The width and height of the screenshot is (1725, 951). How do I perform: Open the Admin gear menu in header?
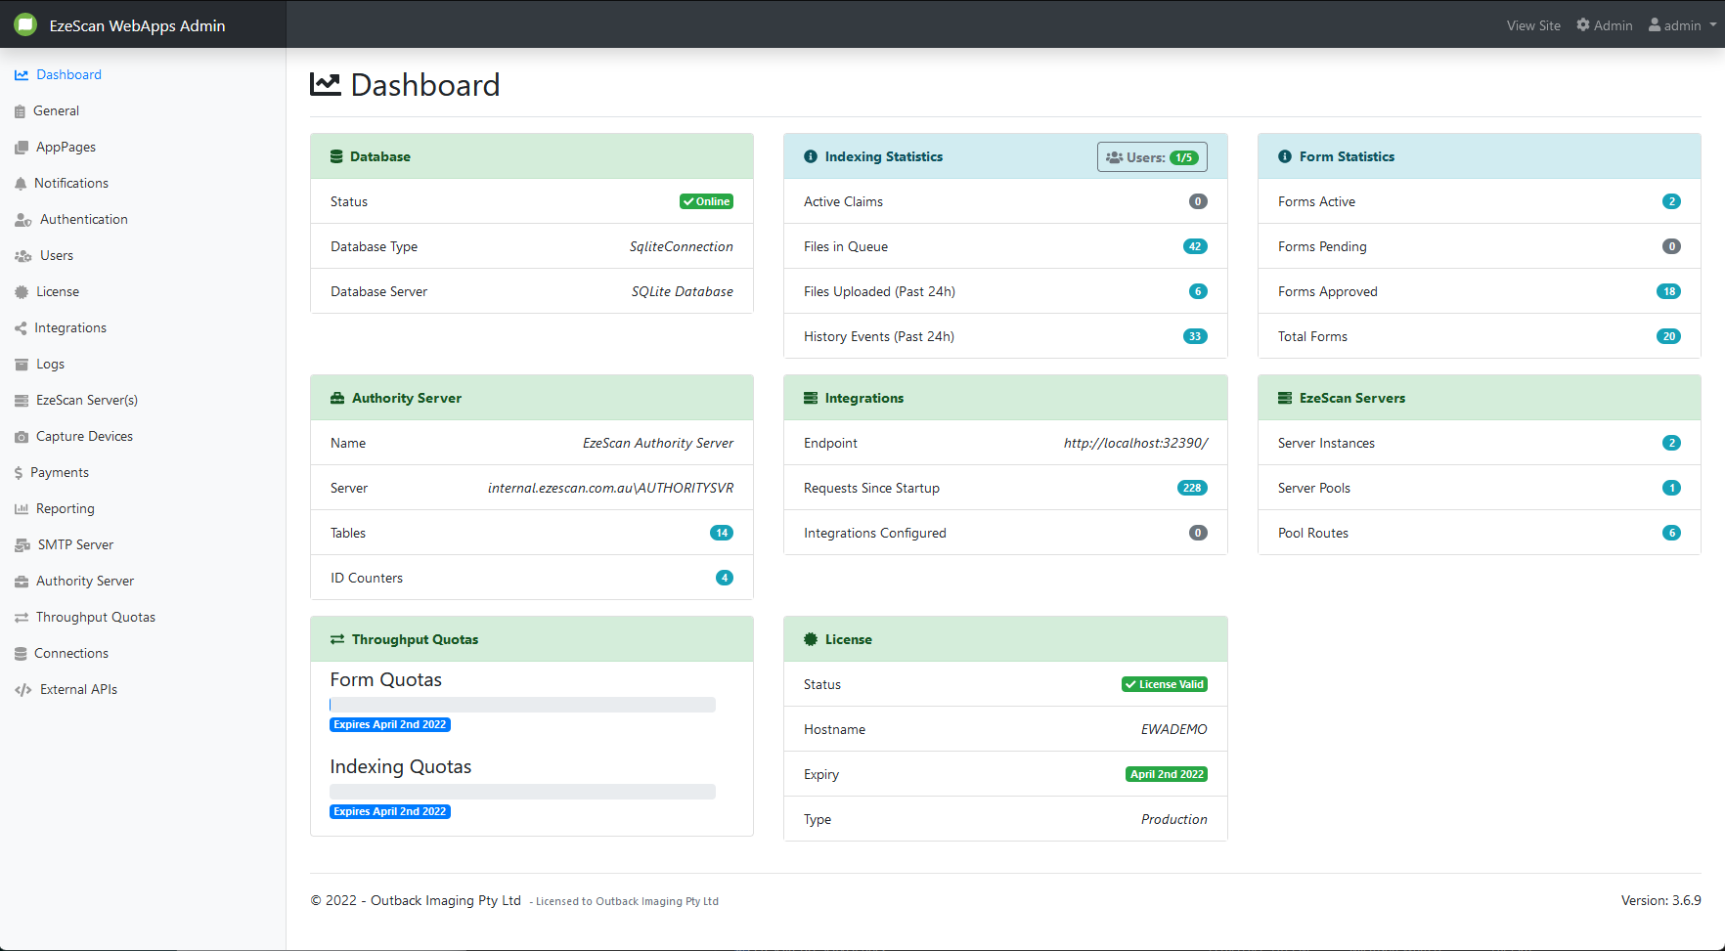pyautogui.click(x=1605, y=25)
